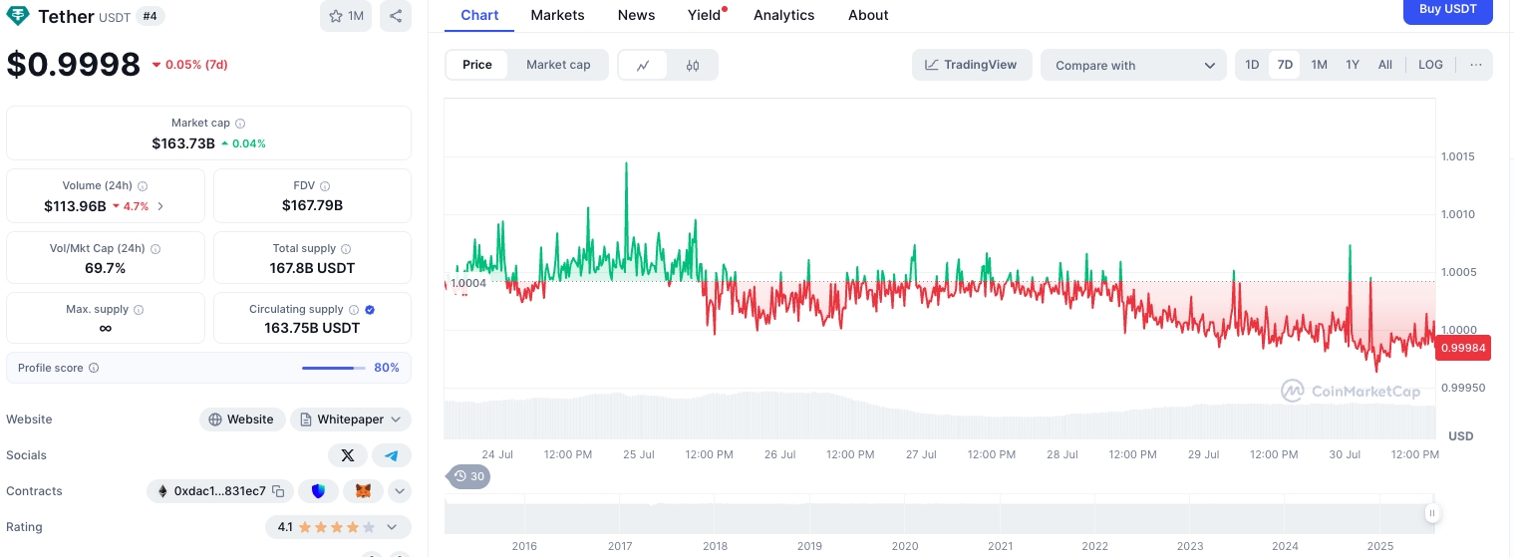Viewport: 1514px width, 557px height.
Task: Expand the Whitepaper dropdown
Action: pos(351,419)
